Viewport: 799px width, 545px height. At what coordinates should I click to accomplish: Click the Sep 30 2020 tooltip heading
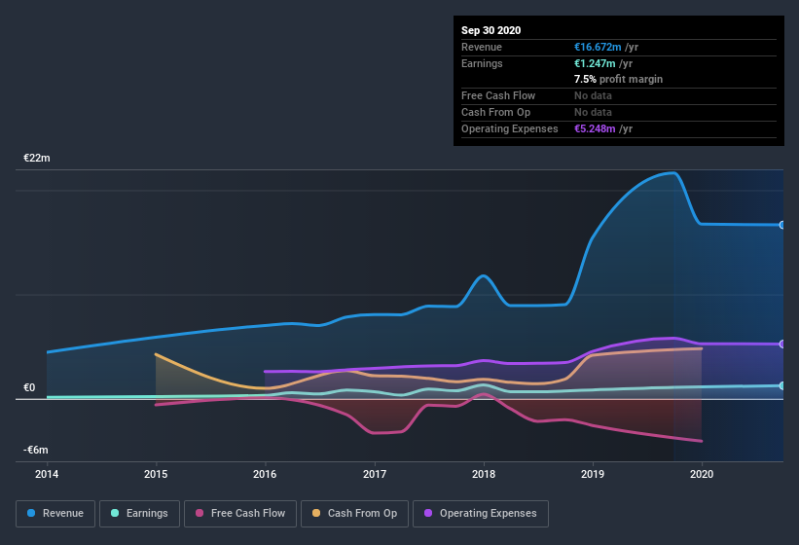coord(490,30)
